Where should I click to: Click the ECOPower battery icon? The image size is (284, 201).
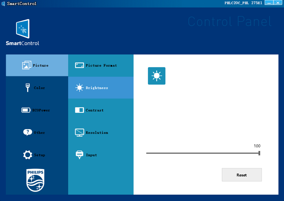coord(26,110)
